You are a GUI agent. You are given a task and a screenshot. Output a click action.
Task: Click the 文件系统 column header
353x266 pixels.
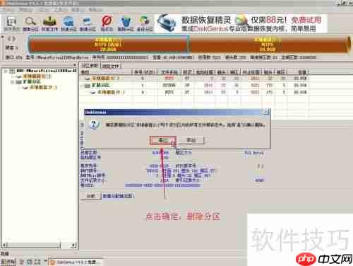[169, 72]
